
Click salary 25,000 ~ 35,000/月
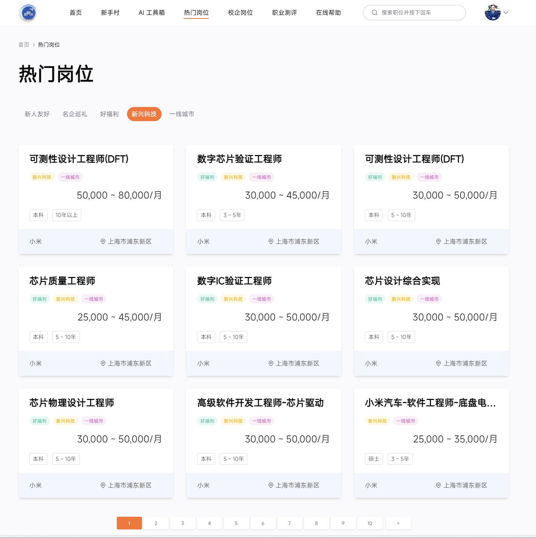(455, 439)
